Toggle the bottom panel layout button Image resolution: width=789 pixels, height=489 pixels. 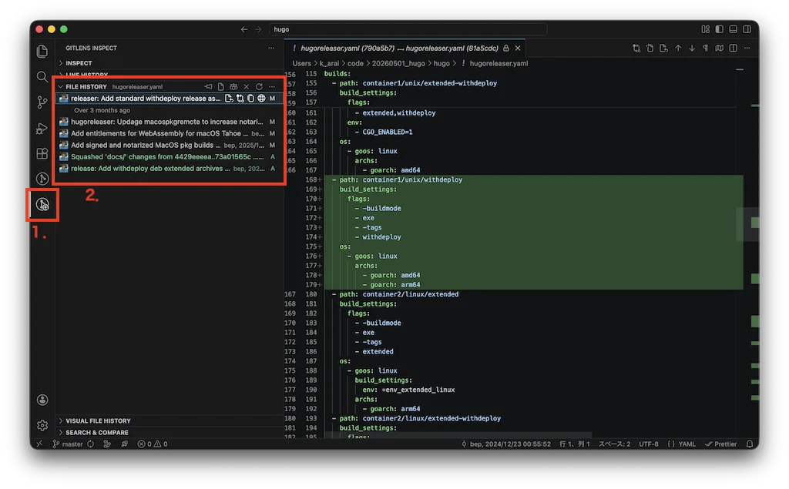click(x=734, y=29)
